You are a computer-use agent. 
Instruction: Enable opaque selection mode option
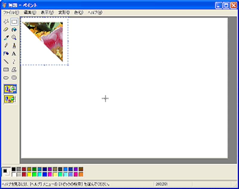coord(10,89)
